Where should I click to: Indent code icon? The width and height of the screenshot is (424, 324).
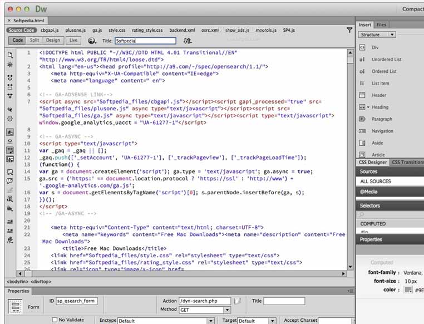(x=10, y=222)
